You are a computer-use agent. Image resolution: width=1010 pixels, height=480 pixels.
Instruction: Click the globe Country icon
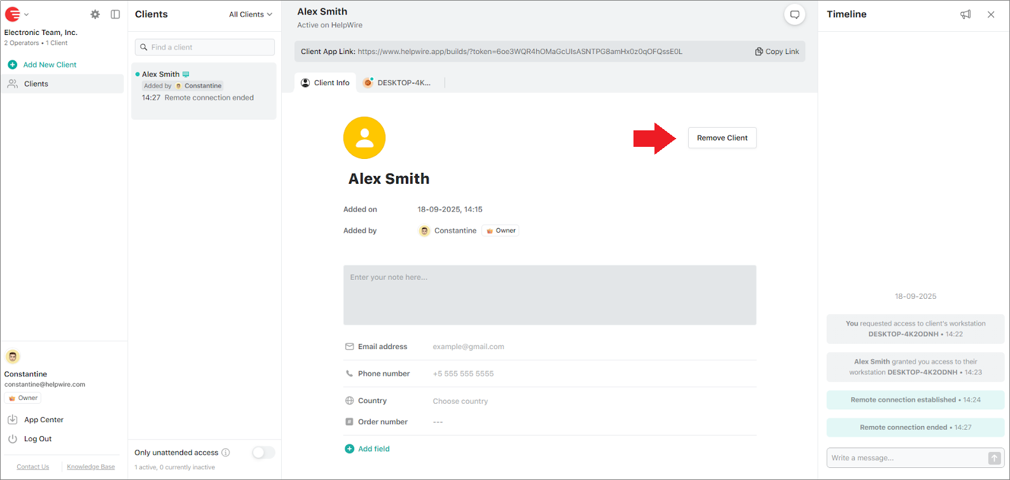click(x=349, y=401)
